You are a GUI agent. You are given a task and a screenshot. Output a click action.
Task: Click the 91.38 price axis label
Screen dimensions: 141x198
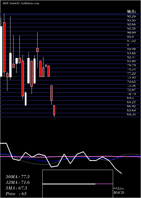point(131,29)
